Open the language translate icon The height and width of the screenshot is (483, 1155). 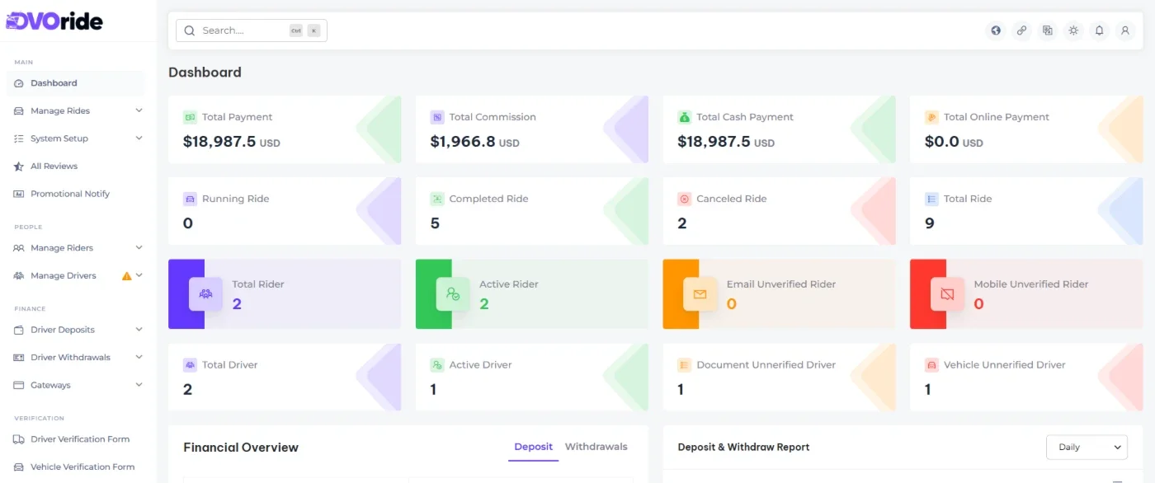pyautogui.click(x=1048, y=30)
